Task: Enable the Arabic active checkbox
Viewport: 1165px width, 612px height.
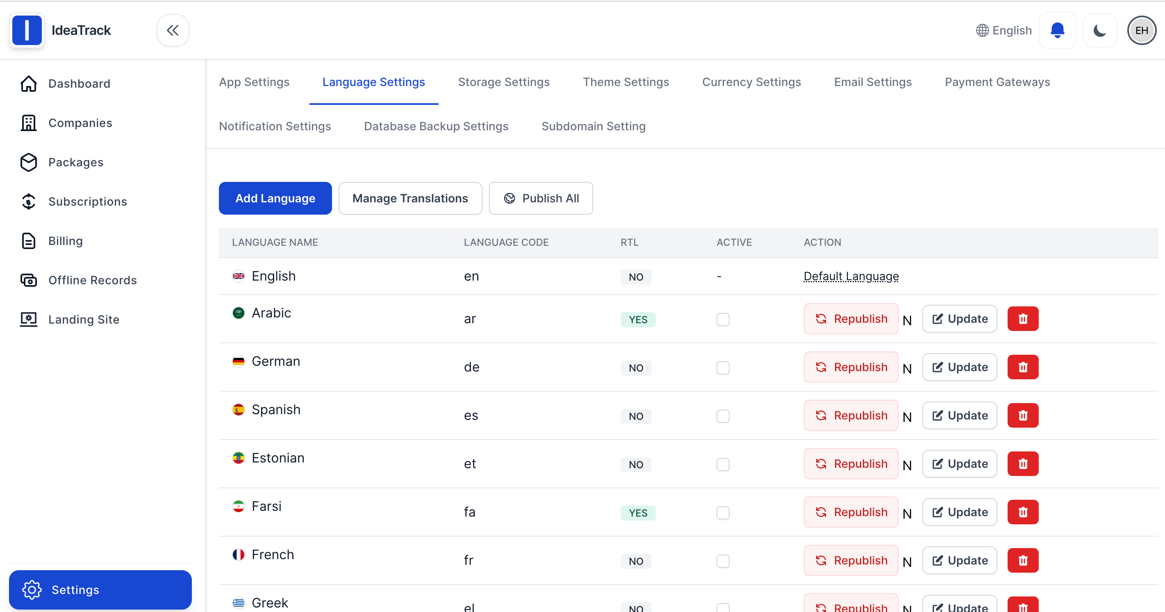Action: 723,320
